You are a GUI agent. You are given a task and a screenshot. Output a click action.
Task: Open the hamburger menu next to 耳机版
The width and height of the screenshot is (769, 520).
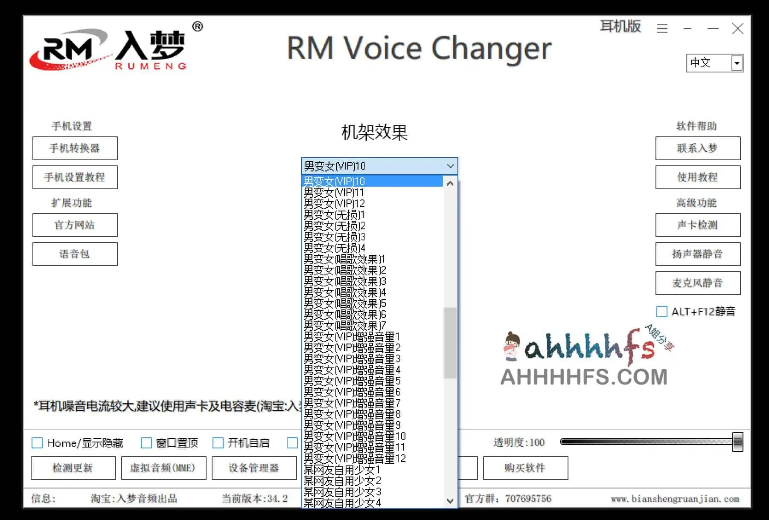click(x=662, y=29)
